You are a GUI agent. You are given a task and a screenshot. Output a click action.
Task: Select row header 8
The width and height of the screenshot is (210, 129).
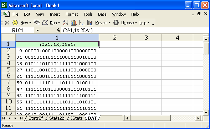coord(9,89)
